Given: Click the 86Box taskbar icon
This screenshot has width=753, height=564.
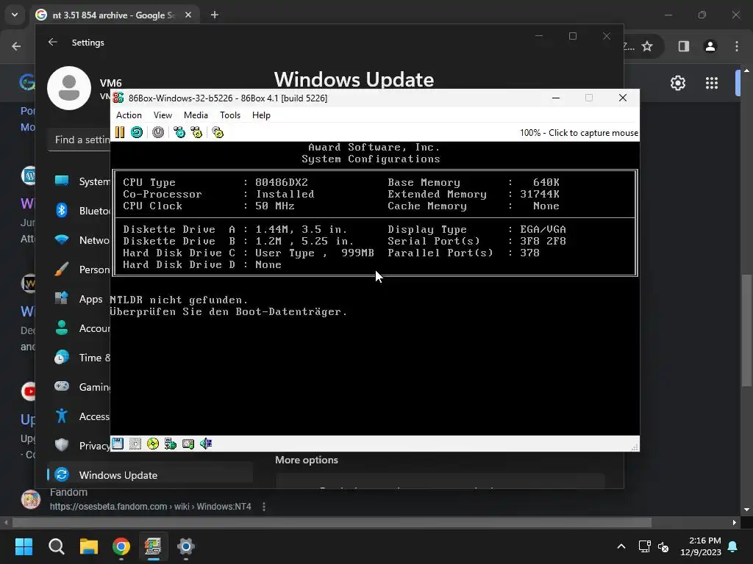Looking at the screenshot, I should point(153,546).
